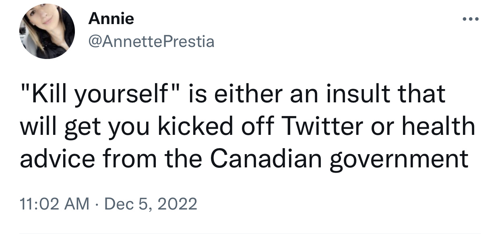Click the year 2022 in the timestamp
Screen dimensions: 500x234
coord(177,204)
